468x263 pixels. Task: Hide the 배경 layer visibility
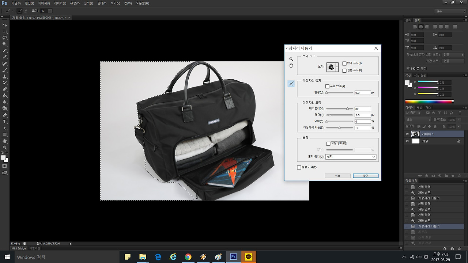click(x=407, y=141)
